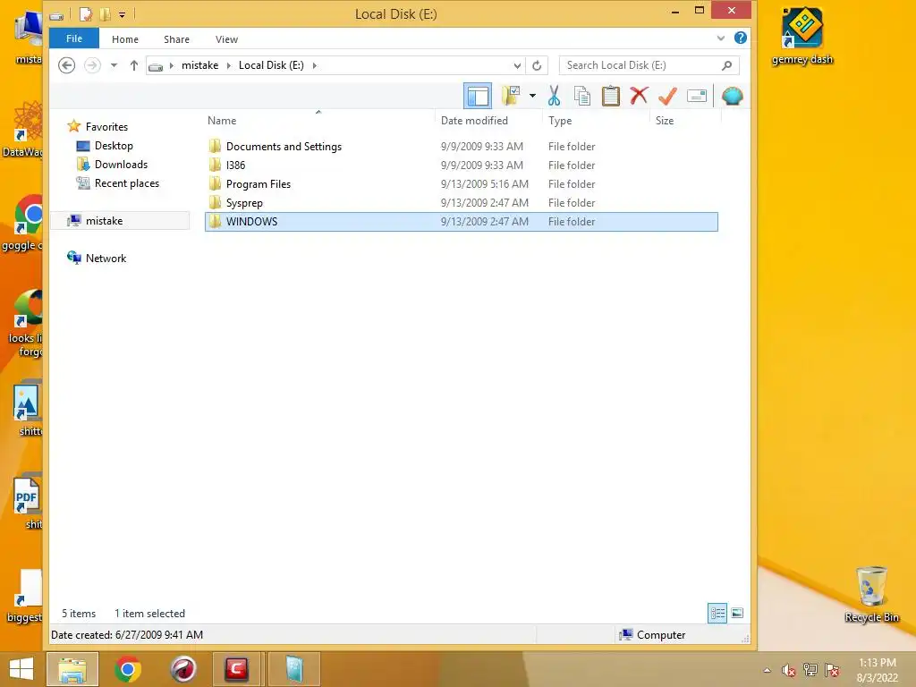This screenshot has width=916, height=687.
Task: Click Action Center flag in system tray
Action: (x=832, y=670)
